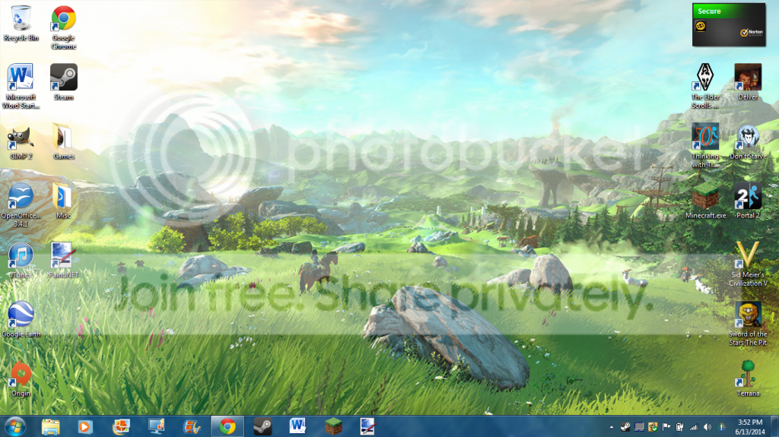Open the Recycle Bin desktop icon
This screenshot has height=437, width=779.
(x=21, y=24)
